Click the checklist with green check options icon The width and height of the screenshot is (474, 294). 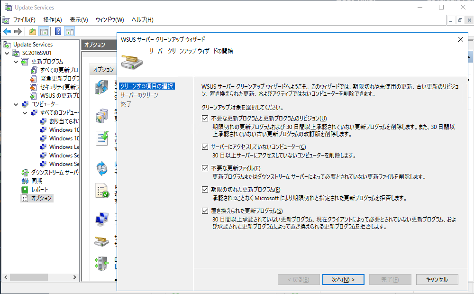click(102, 191)
